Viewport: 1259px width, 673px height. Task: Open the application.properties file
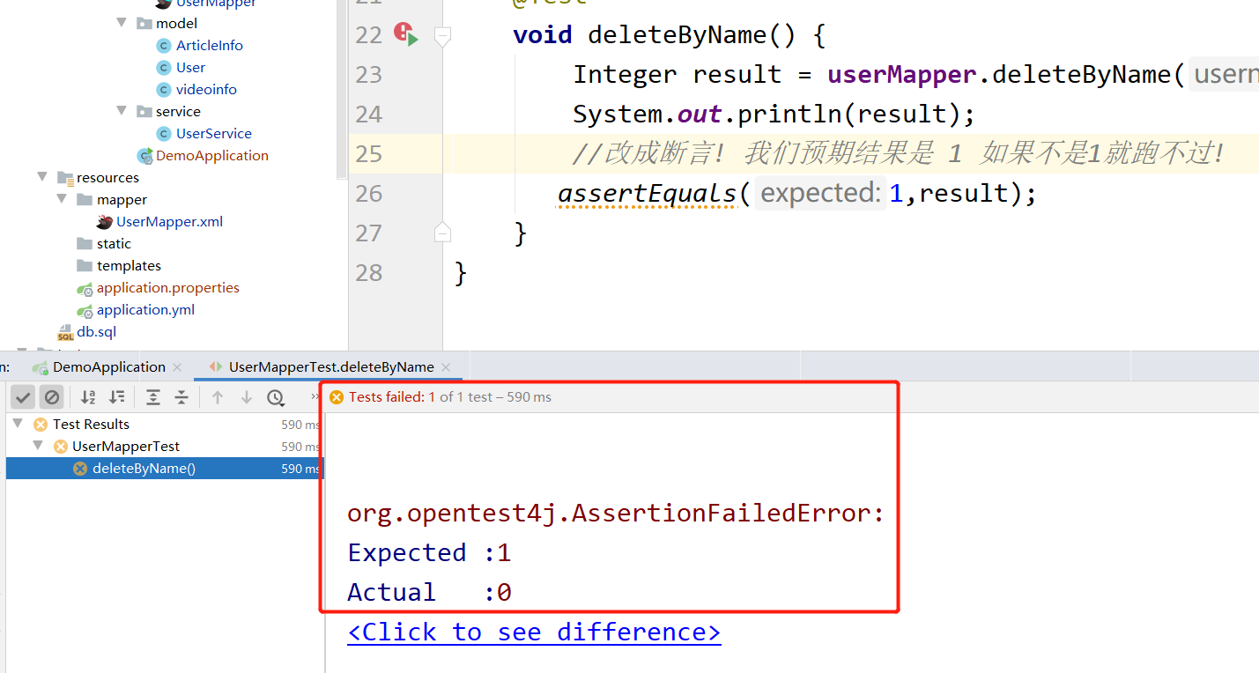click(168, 287)
